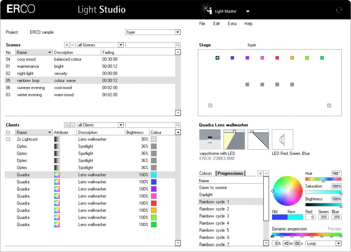Select the red luminaire on the stage
The height and width of the screenshot is (252, 351).
point(277,58)
